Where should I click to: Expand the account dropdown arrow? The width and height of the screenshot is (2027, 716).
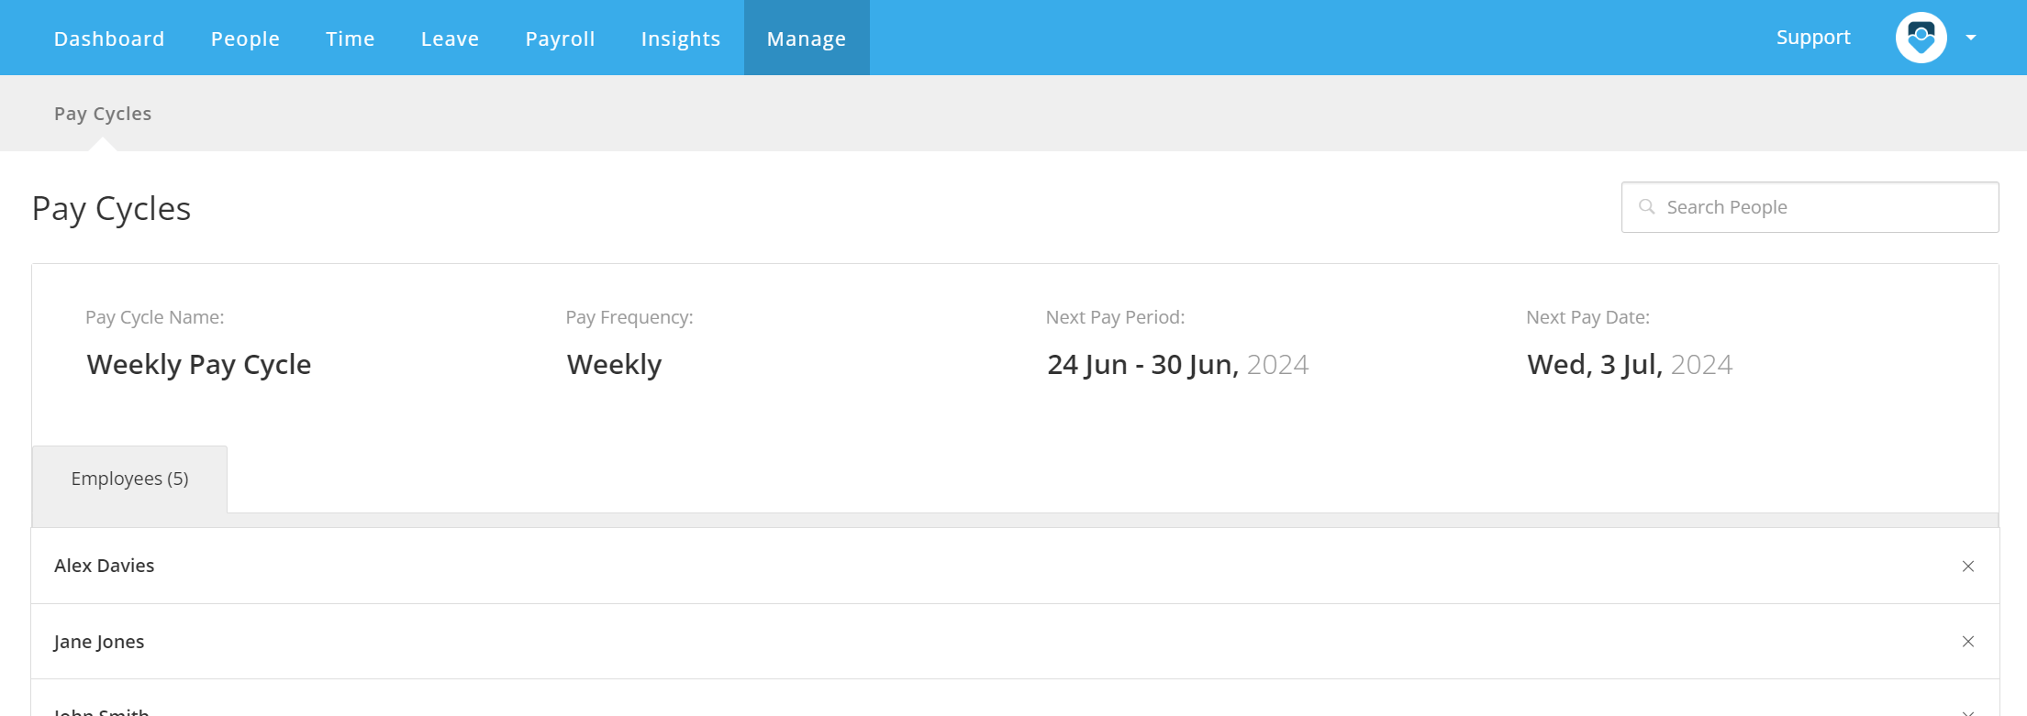[1971, 38]
